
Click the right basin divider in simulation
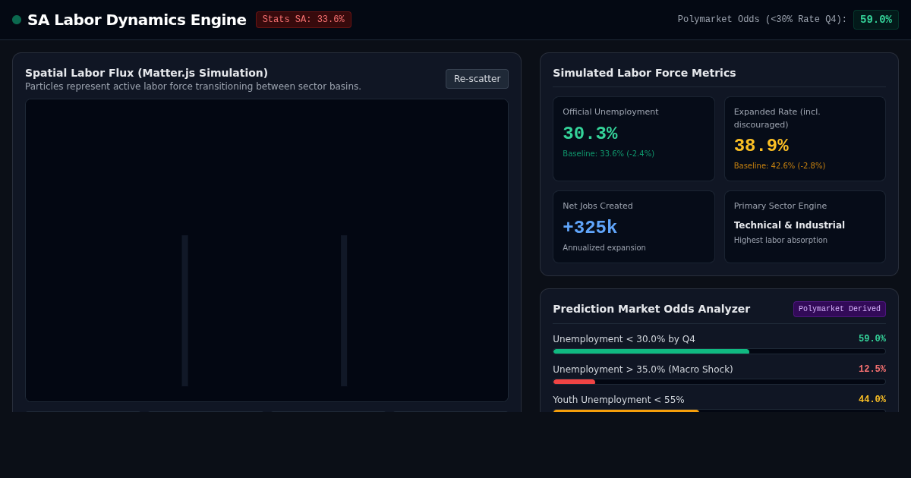[344, 310]
